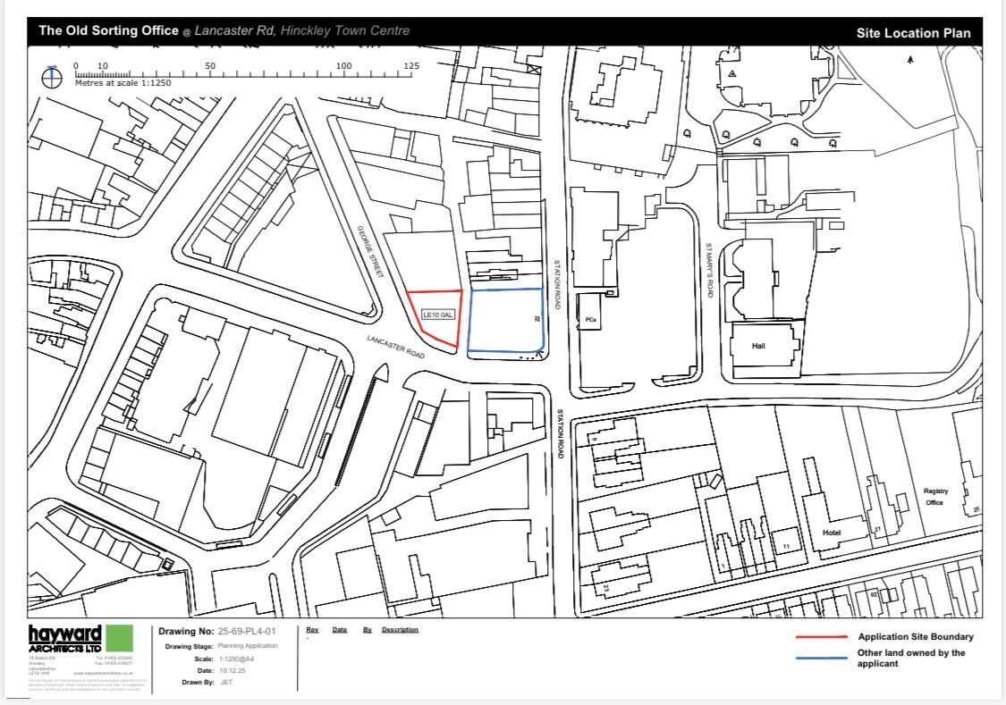Click the Site Location Plan title text
The width and height of the screenshot is (1006, 705).
913,33
